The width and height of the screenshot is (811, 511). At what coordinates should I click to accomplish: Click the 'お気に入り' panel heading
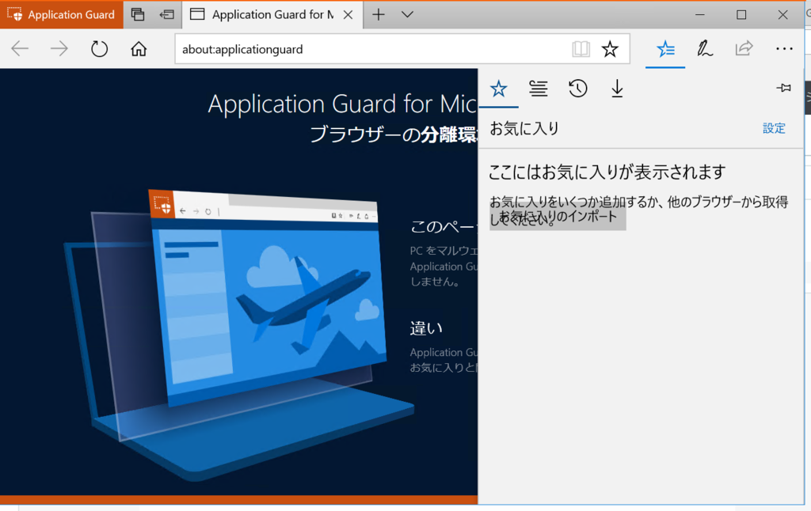[x=524, y=128]
